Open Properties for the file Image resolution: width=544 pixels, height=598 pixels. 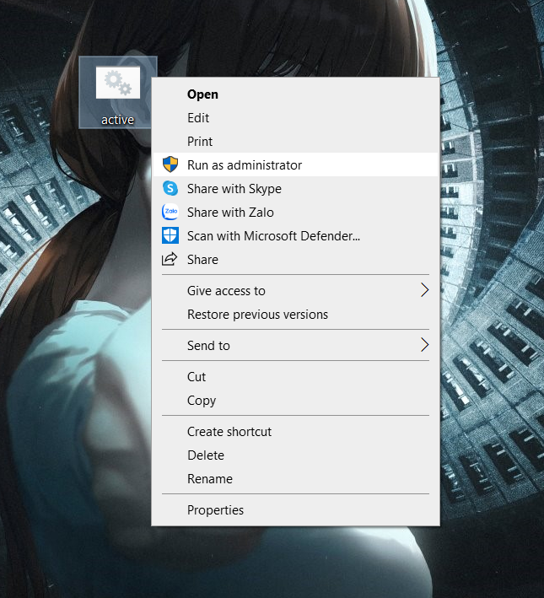point(296,510)
